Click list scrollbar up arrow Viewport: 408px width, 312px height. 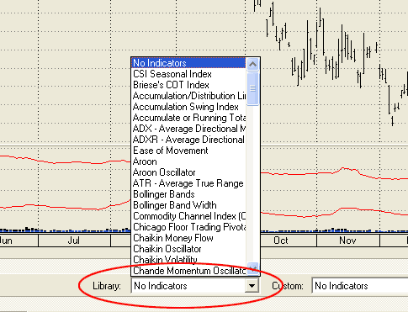click(x=253, y=64)
